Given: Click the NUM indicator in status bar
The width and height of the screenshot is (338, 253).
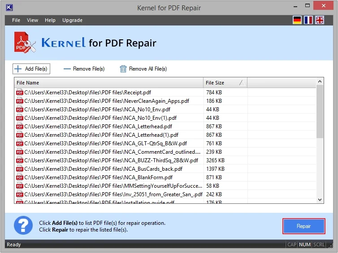Looking at the screenshot, I should [x=305, y=245].
